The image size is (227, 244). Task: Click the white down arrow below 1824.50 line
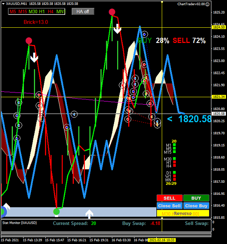click(x=117, y=29)
